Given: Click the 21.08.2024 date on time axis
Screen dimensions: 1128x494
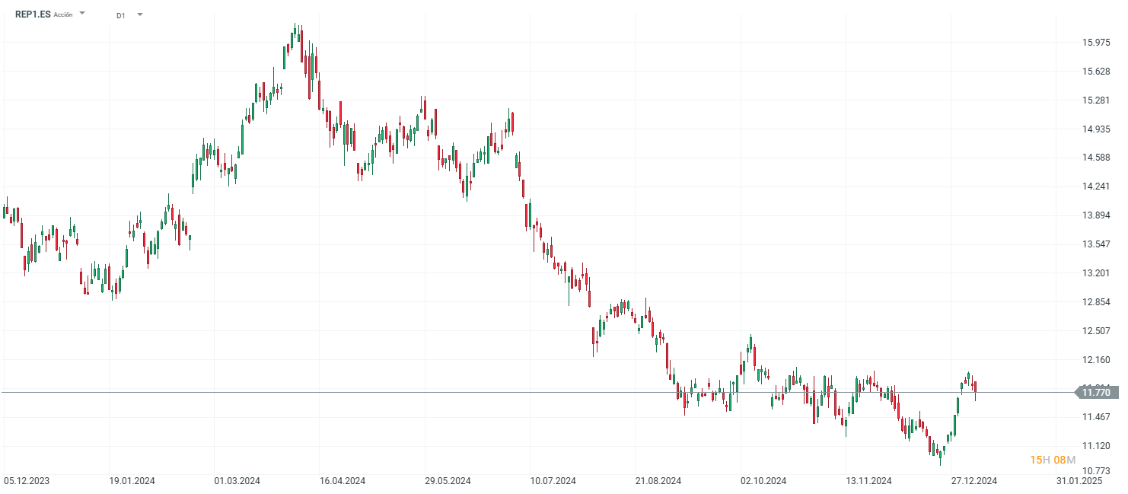Looking at the screenshot, I should point(658,481).
